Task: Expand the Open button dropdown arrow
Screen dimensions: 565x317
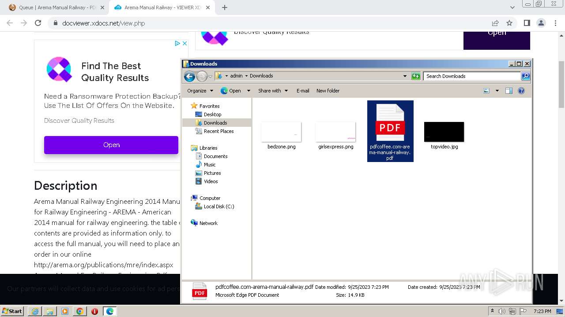Action: pos(249,91)
